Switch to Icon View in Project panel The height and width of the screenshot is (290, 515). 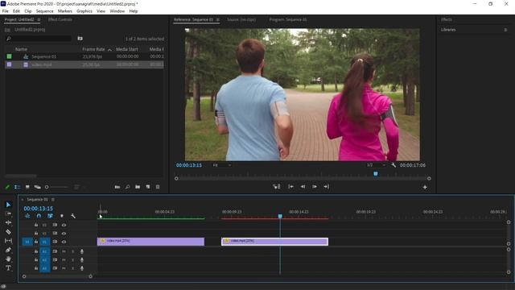pos(27,187)
